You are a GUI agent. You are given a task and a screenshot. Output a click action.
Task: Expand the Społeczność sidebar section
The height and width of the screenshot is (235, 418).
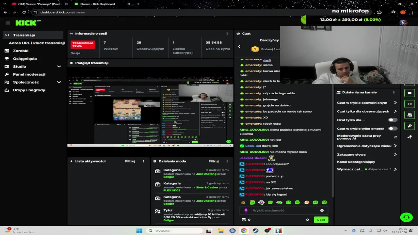[33, 82]
